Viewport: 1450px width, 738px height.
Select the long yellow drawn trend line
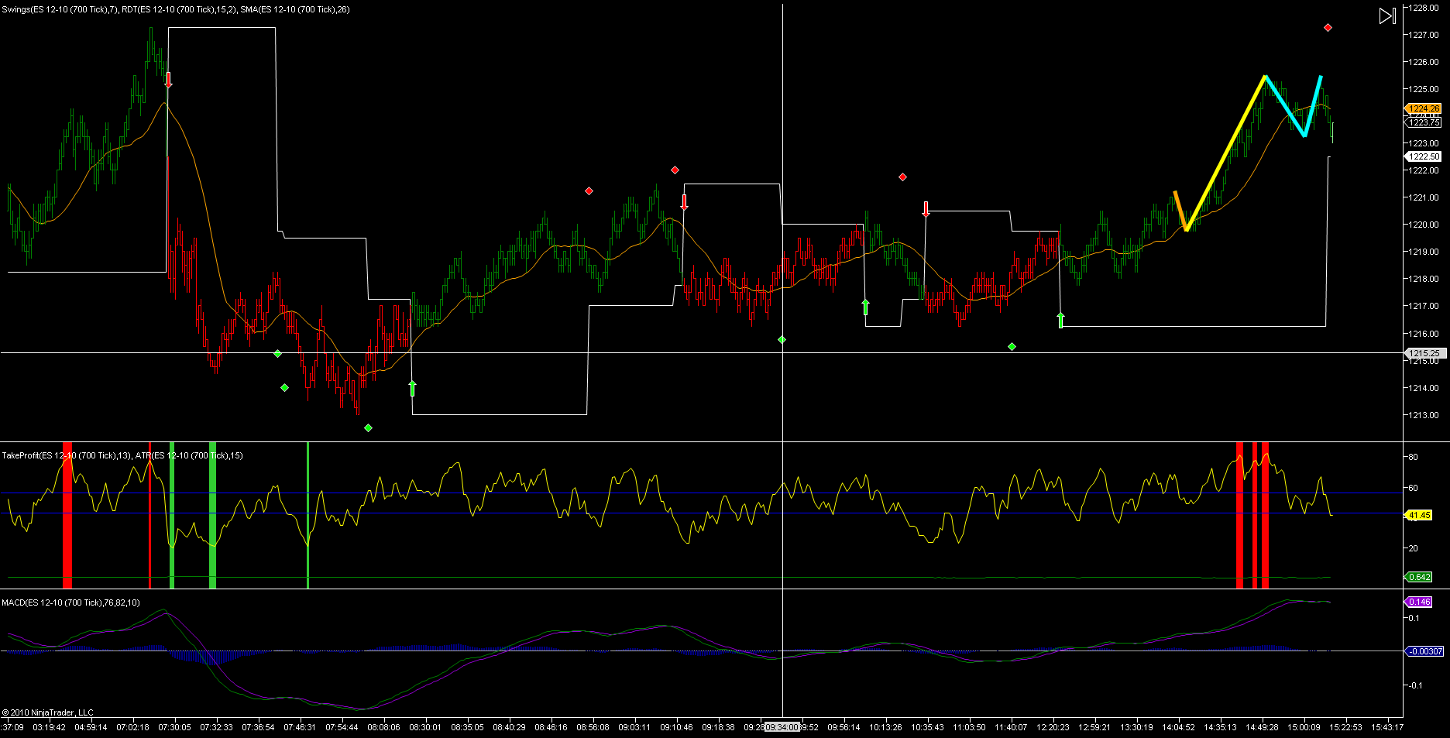(x=1225, y=153)
